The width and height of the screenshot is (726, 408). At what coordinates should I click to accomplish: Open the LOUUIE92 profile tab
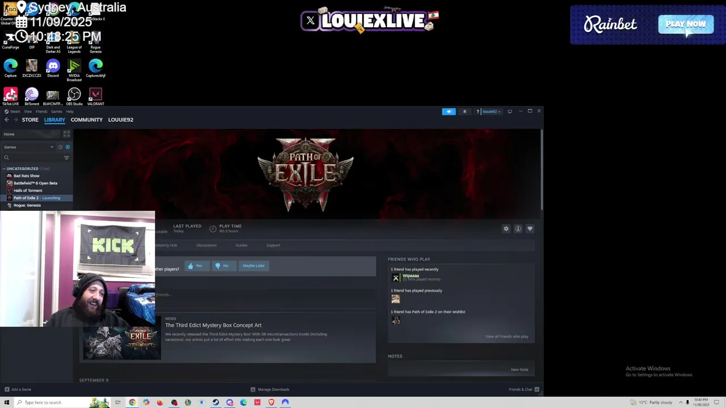(121, 120)
